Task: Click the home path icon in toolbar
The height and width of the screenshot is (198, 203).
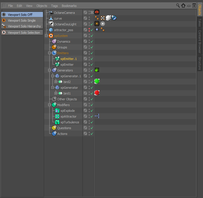Action: 183,5
